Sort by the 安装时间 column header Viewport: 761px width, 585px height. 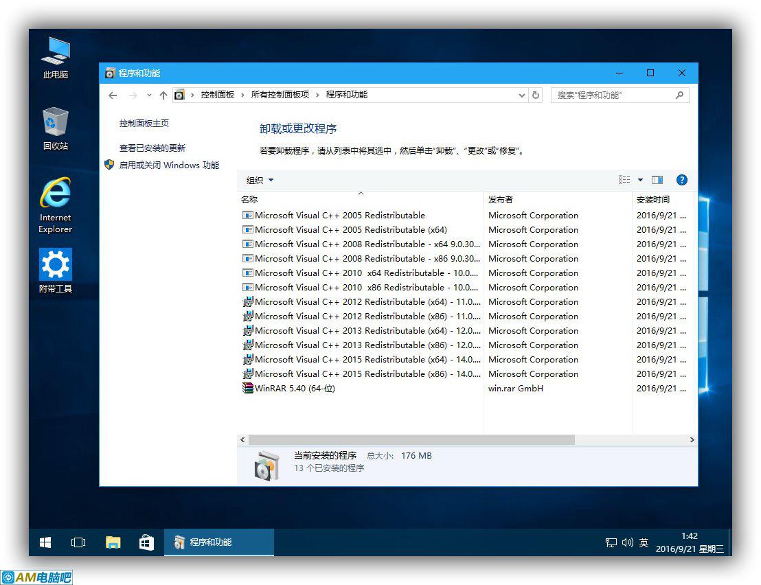(663, 199)
